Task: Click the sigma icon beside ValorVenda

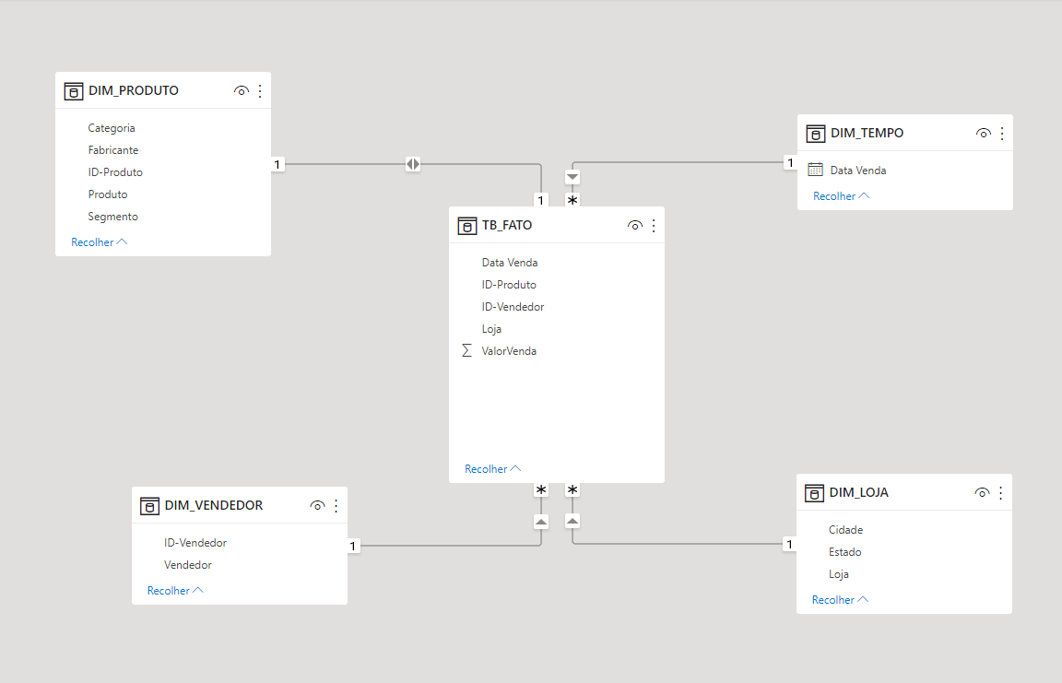Action: pos(466,350)
